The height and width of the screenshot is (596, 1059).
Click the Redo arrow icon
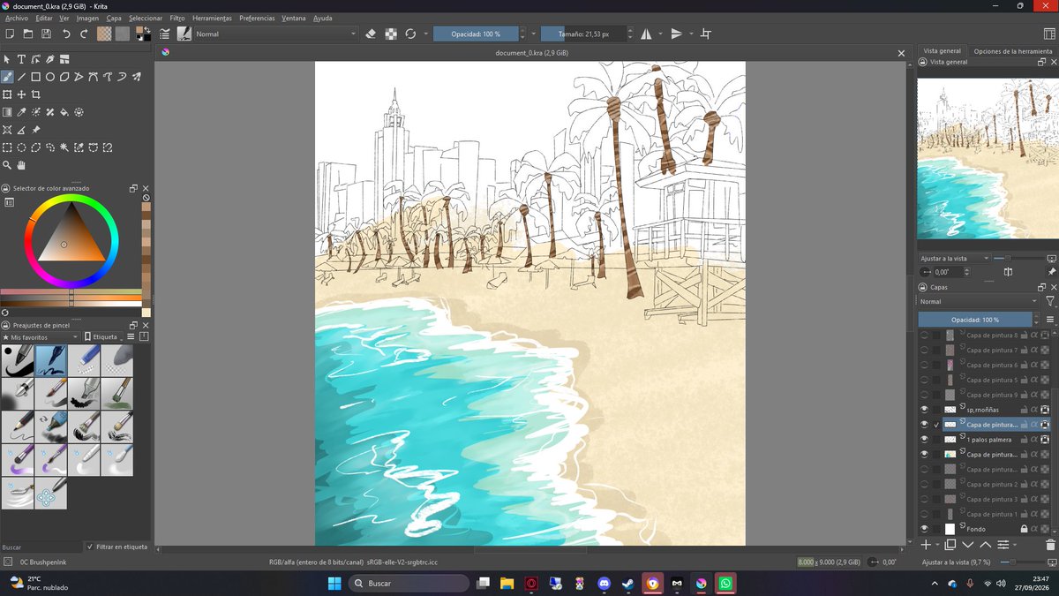tap(84, 34)
